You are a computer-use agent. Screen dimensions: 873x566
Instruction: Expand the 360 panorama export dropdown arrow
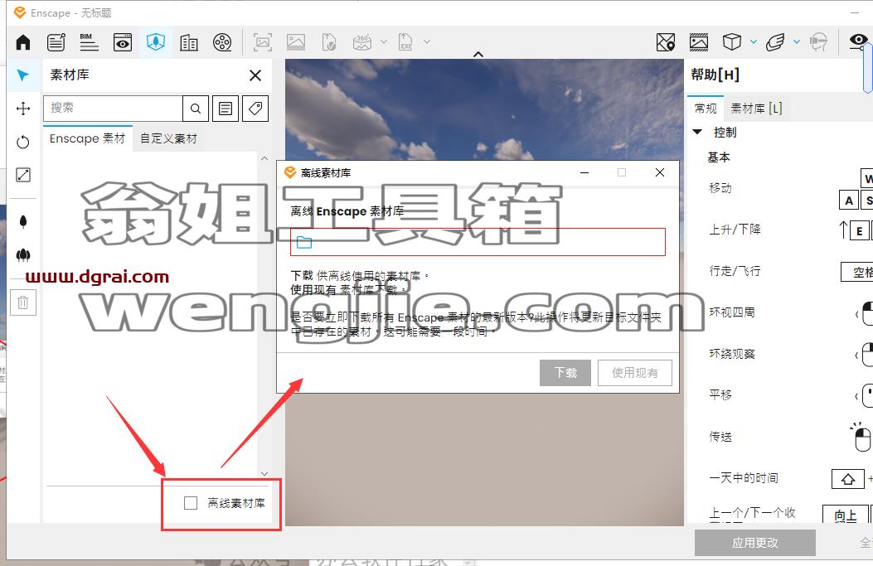click(x=384, y=41)
